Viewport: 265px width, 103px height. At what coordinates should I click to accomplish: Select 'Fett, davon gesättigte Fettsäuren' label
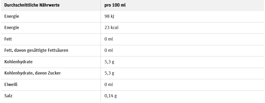point(36,50)
